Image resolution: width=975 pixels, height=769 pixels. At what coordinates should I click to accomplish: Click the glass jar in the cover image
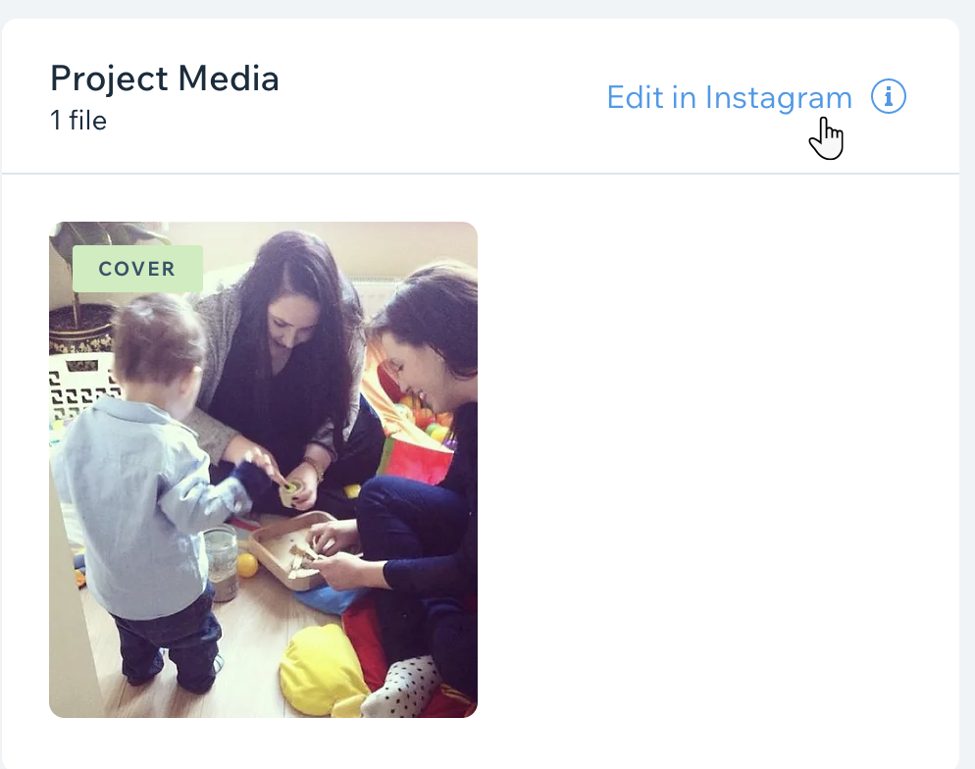pyautogui.click(x=221, y=563)
